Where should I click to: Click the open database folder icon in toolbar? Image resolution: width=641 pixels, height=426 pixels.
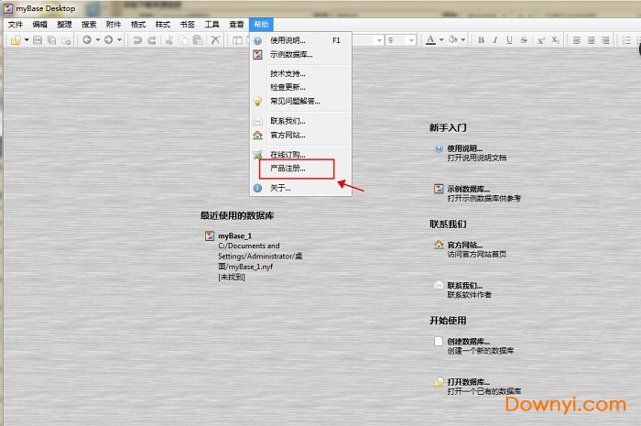16,40
